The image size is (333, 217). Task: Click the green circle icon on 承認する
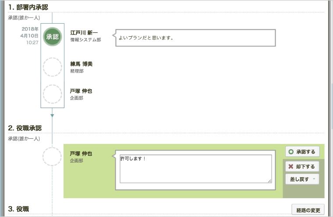tap(291, 152)
